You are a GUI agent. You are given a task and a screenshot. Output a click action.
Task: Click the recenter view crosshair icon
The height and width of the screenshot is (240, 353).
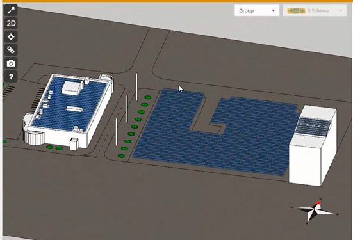11,36
